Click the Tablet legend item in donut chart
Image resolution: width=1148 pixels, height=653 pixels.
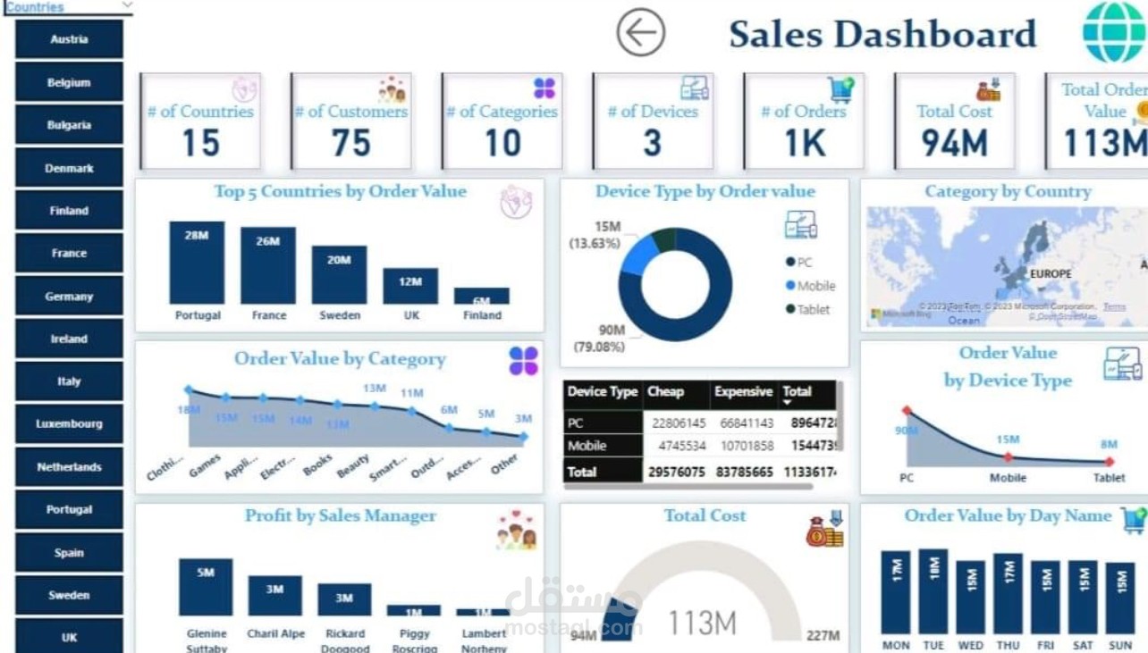click(x=807, y=309)
